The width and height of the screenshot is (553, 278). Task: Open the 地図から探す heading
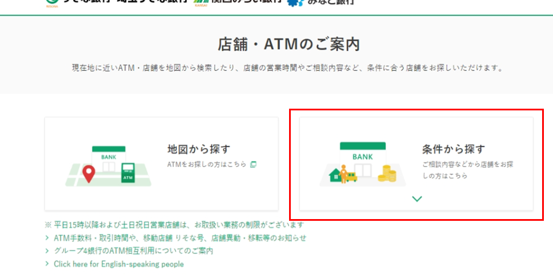199,149
